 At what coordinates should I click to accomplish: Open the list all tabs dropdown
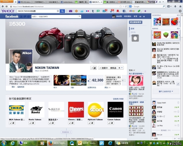click(163, 2)
